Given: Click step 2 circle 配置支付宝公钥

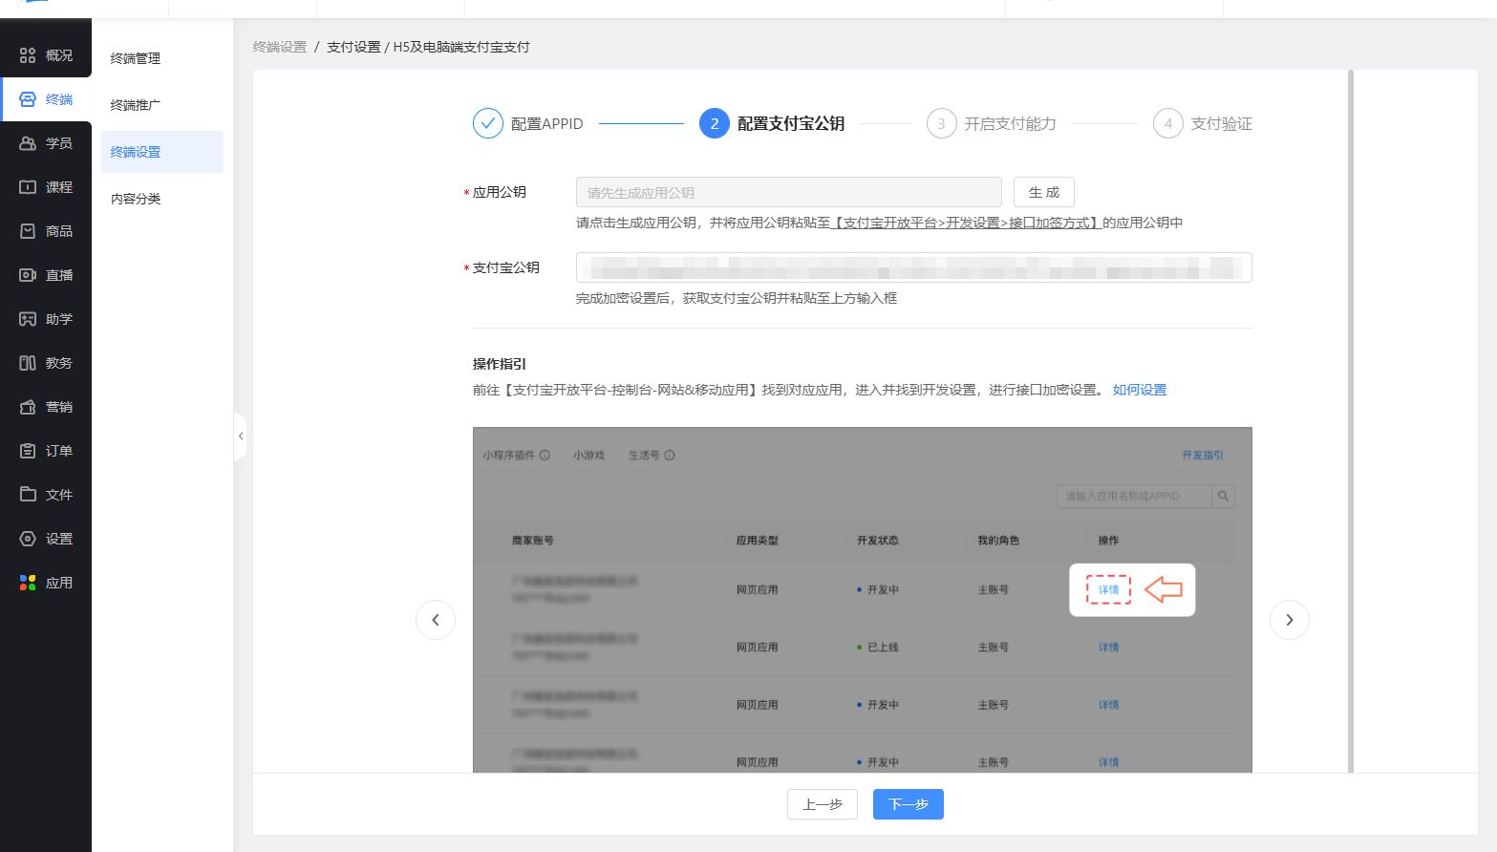Looking at the screenshot, I should 715,123.
